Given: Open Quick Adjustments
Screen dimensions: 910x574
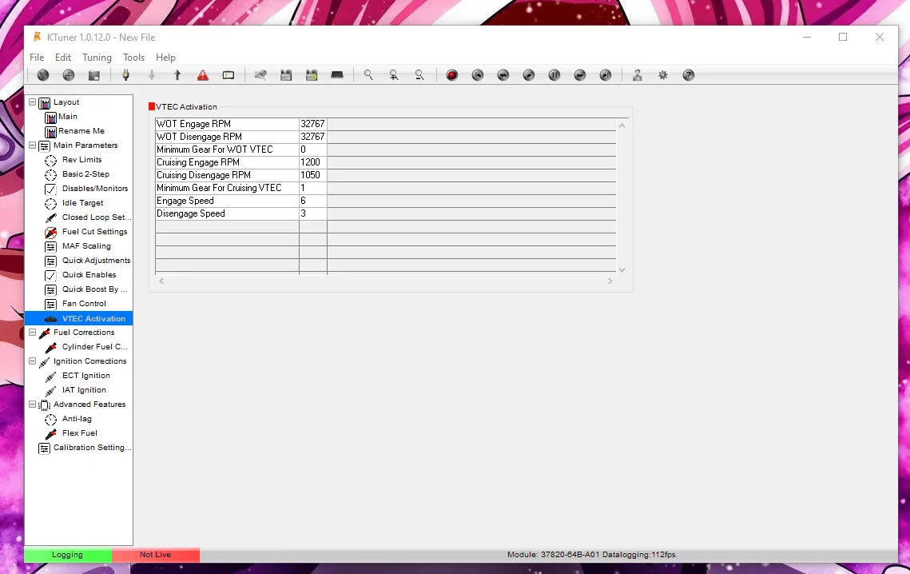Looking at the screenshot, I should pos(97,261).
